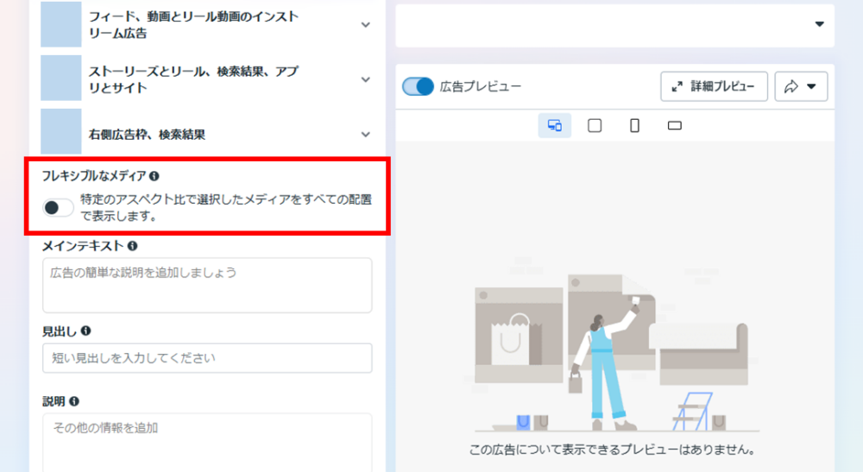Click text この広告について表示できるプレビューはありません。
Viewport: 863px width, 472px height.
tap(612, 450)
